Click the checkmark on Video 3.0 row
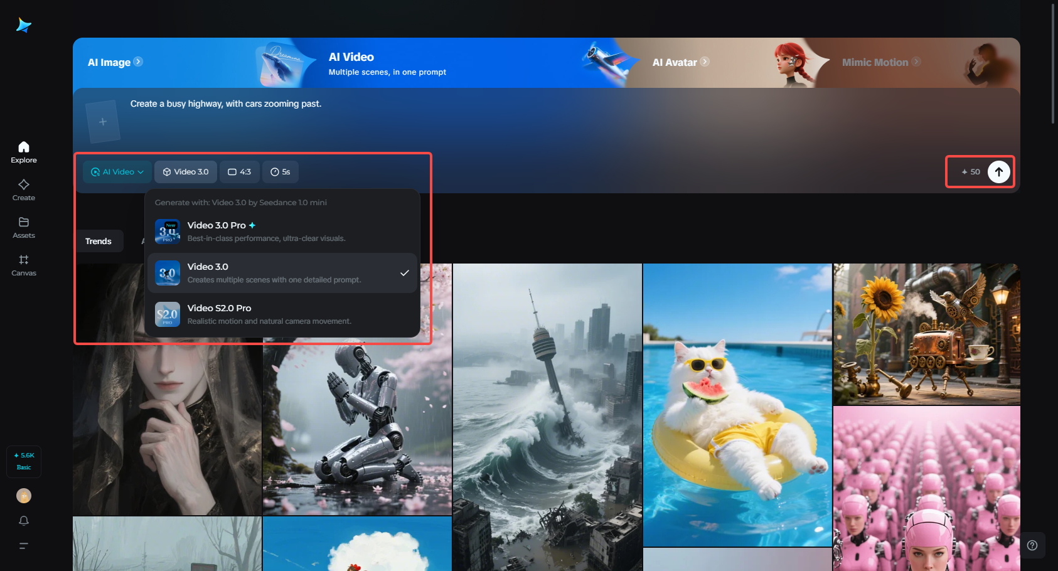Screen dimensions: 1058x571 pyautogui.click(x=405, y=273)
